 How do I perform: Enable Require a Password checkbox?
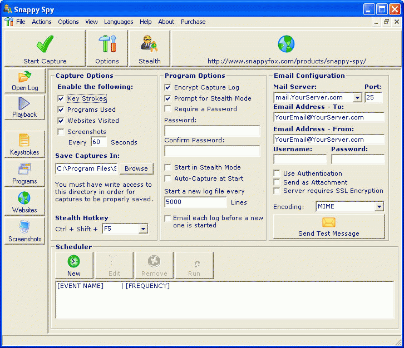tap(167, 109)
